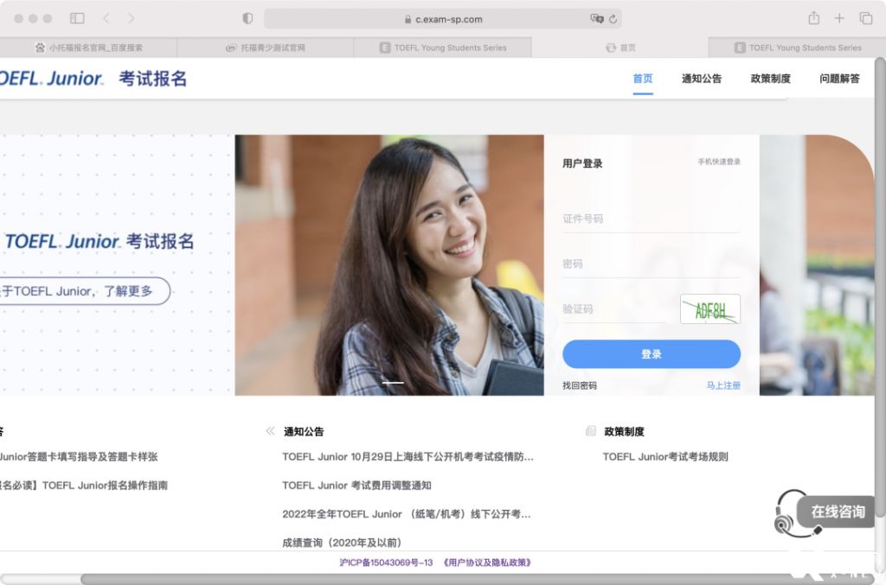Go back using the browser back arrow

coord(106,18)
